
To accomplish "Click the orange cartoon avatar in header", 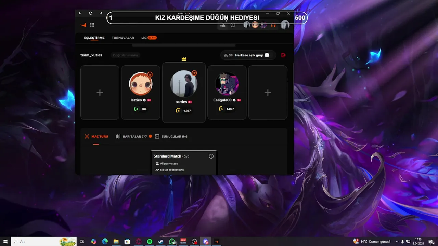I will pyautogui.click(x=255, y=25).
